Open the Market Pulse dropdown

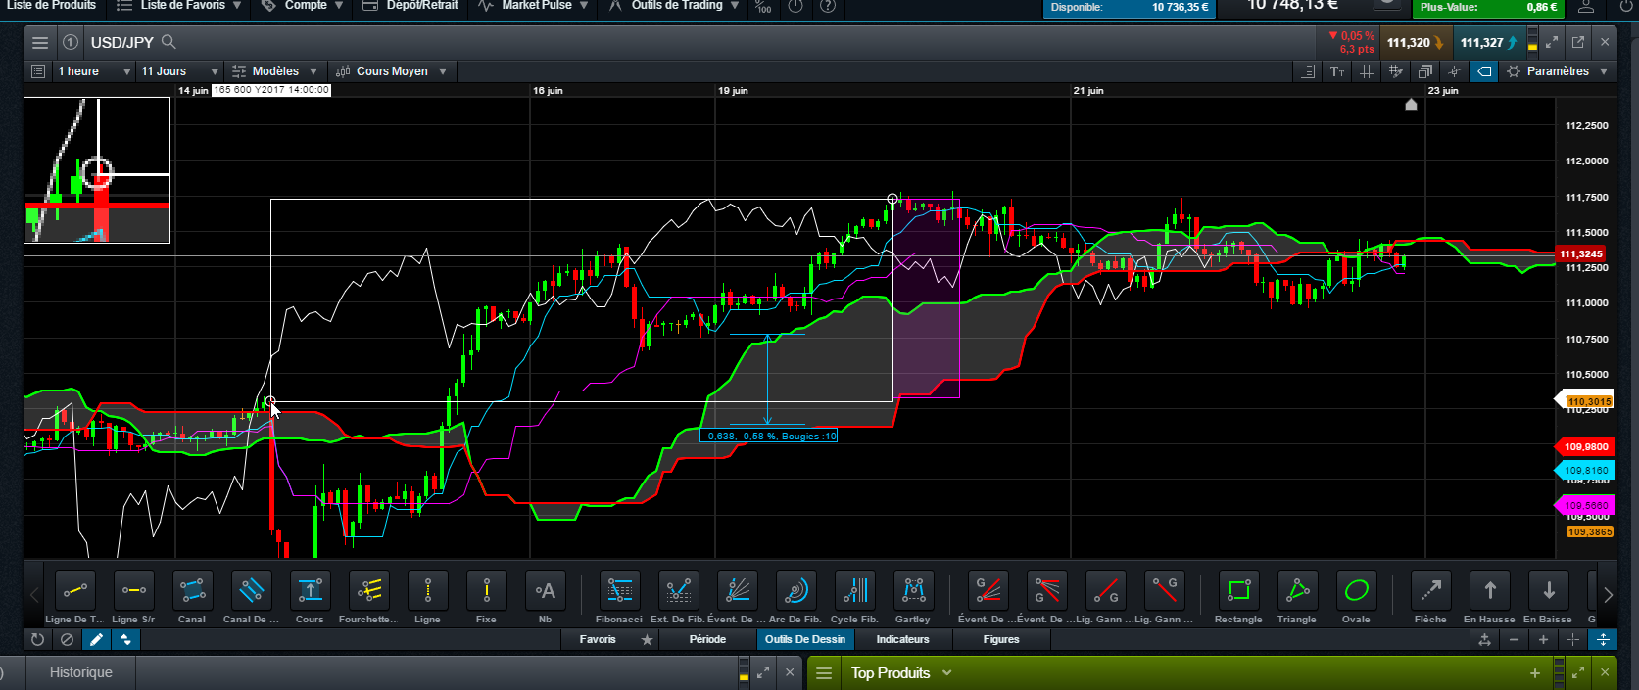[x=533, y=6]
